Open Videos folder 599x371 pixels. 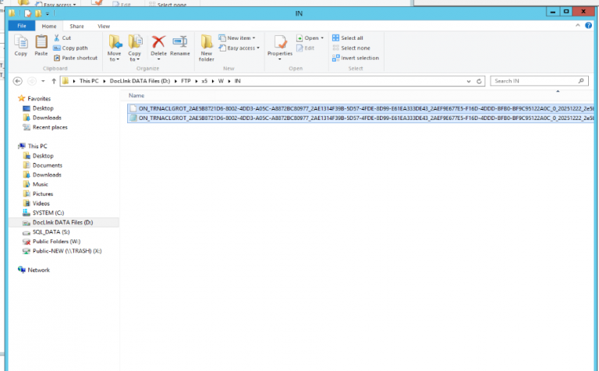(41, 203)
